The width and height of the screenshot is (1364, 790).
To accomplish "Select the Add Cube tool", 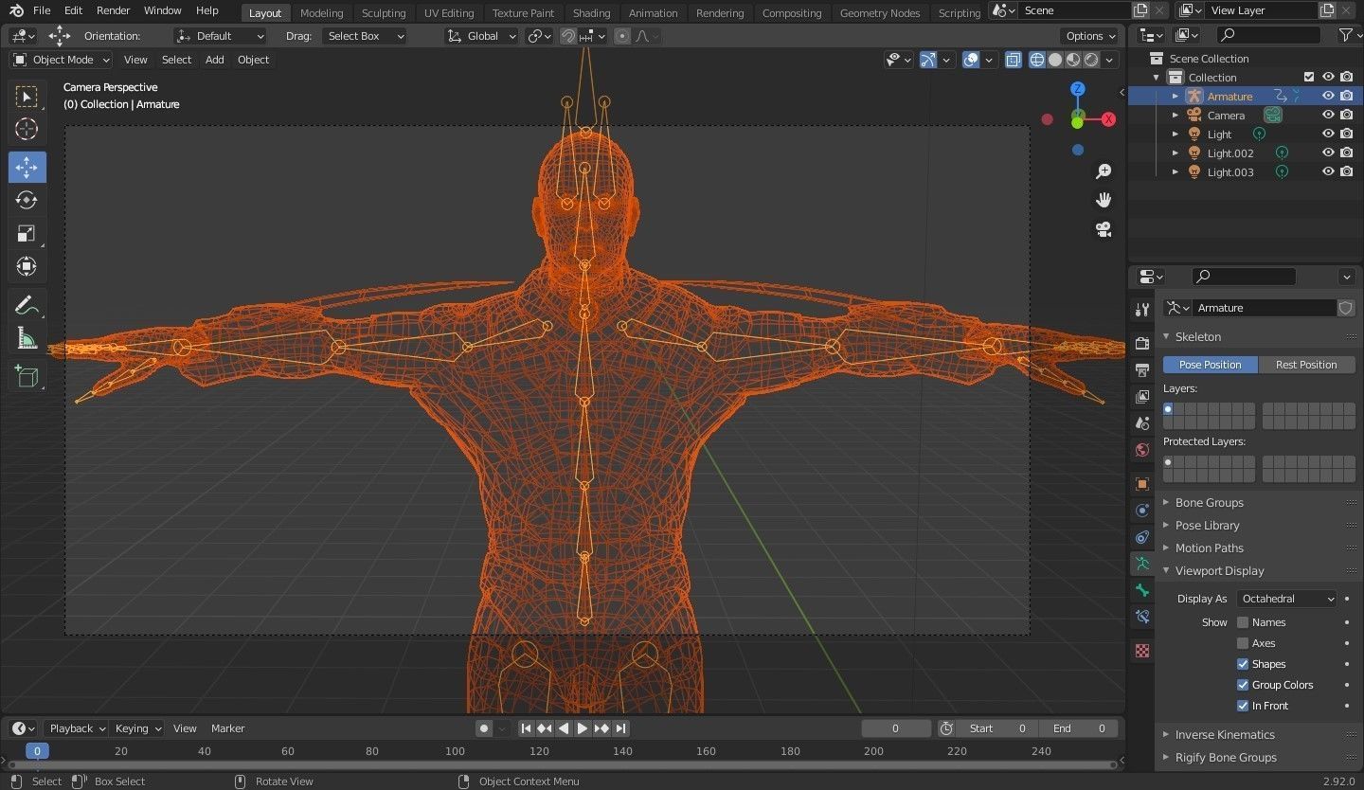I will 27,376.
